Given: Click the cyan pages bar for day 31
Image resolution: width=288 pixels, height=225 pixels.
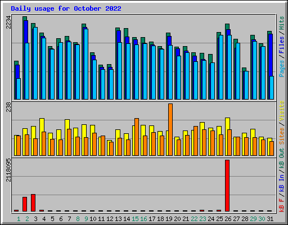Looking at the screenshot, I should tap(272, 88).
